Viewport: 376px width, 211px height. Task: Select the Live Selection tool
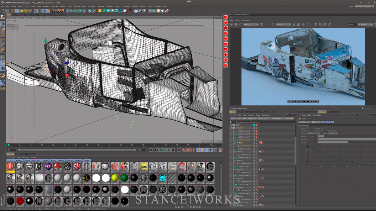click(x=13, y=11)
